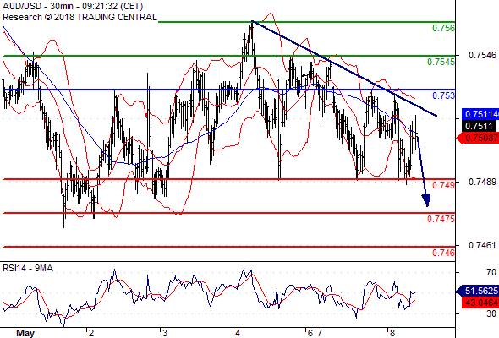The image size is (499, 338).
Task: Click the 0.7489 price axis value
Action: [482, 182]
